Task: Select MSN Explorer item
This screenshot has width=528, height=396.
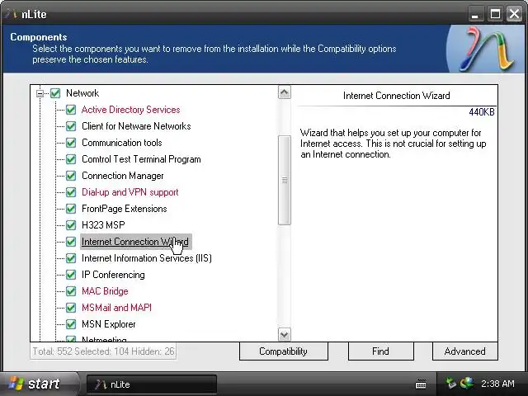Action: tap(108, 324)
